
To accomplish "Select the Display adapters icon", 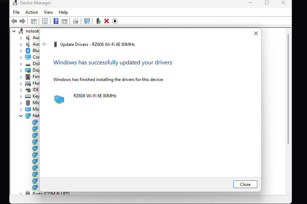I will (x=28, y=70).
